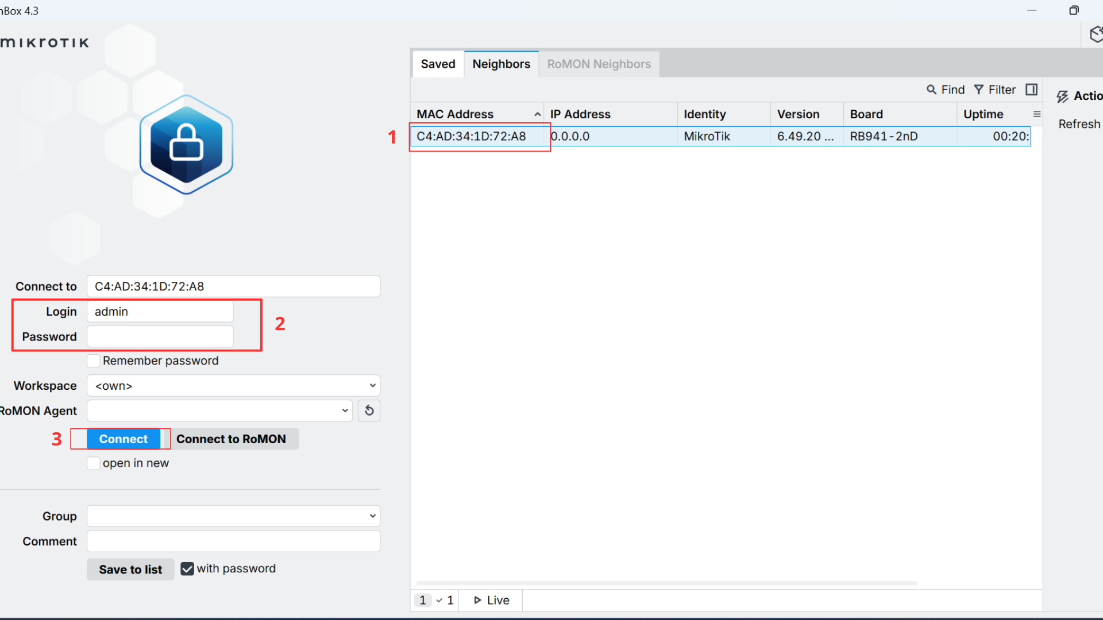Refresh the RoMON Agent list

coord(369,410)
